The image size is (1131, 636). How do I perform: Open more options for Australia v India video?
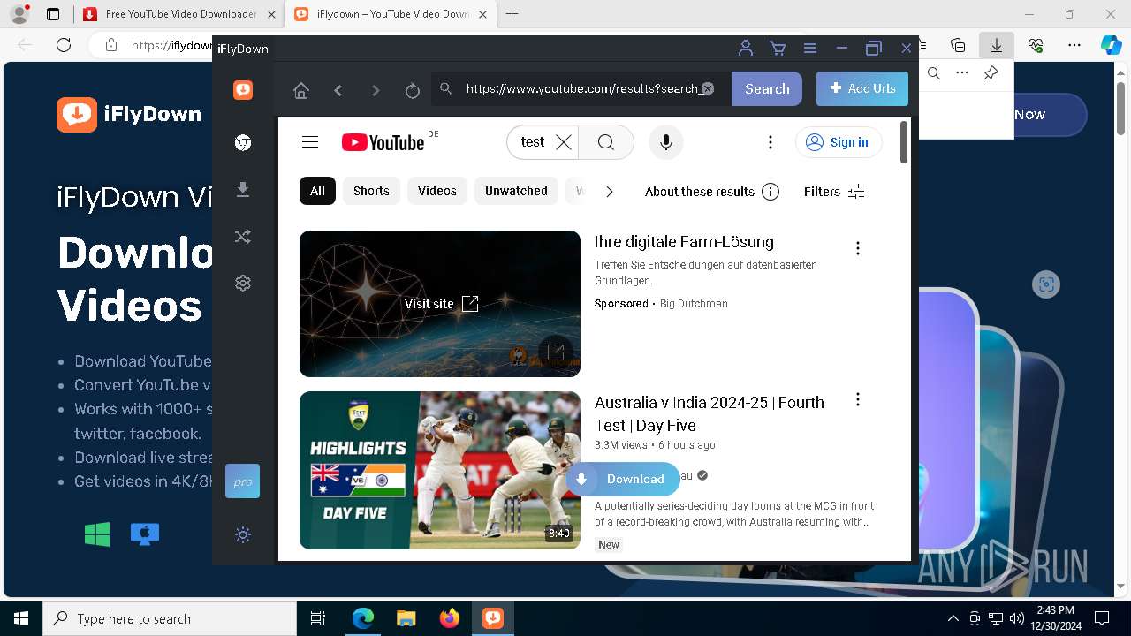857,400
